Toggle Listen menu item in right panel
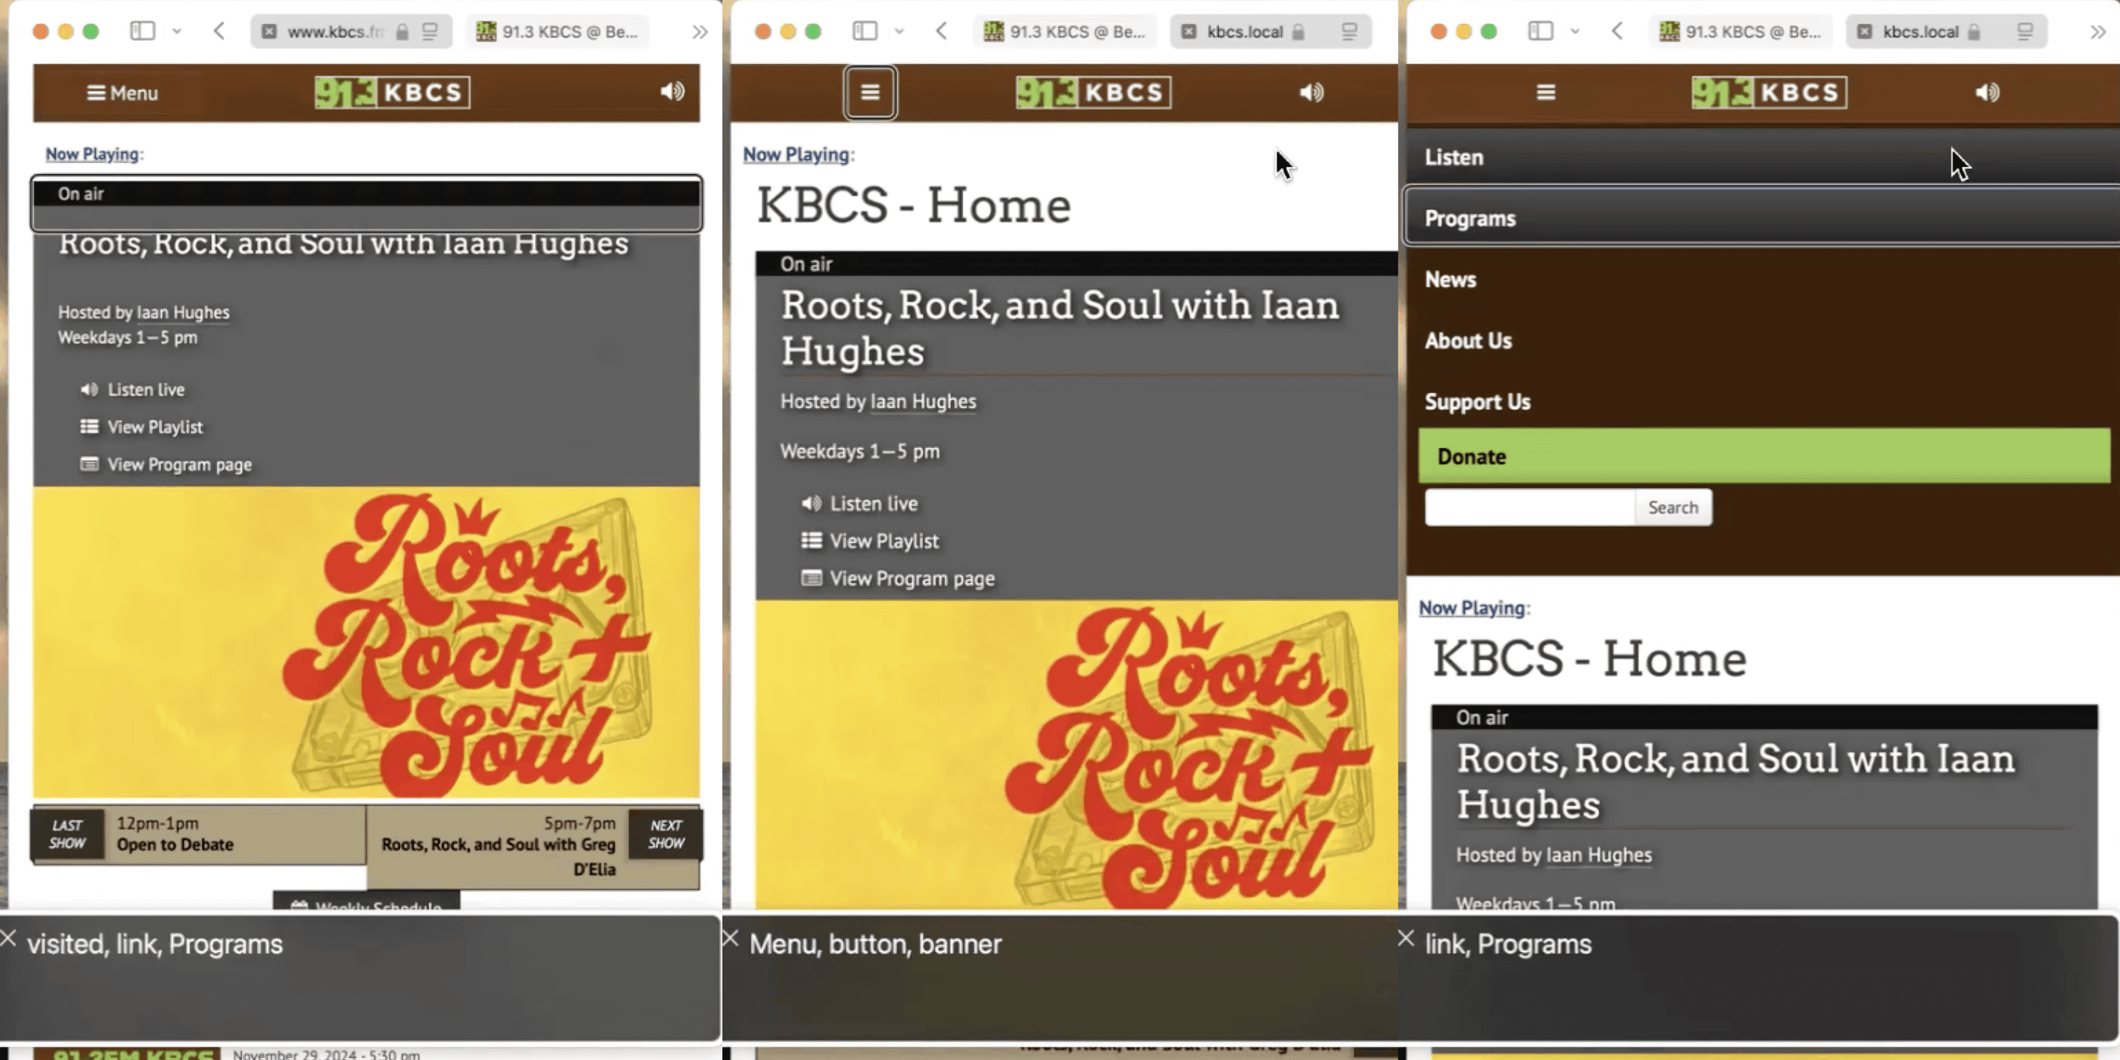 click(x=1453, y=156)
